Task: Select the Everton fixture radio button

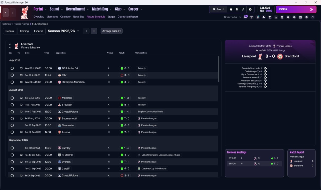Action: (x=12, y=162)
